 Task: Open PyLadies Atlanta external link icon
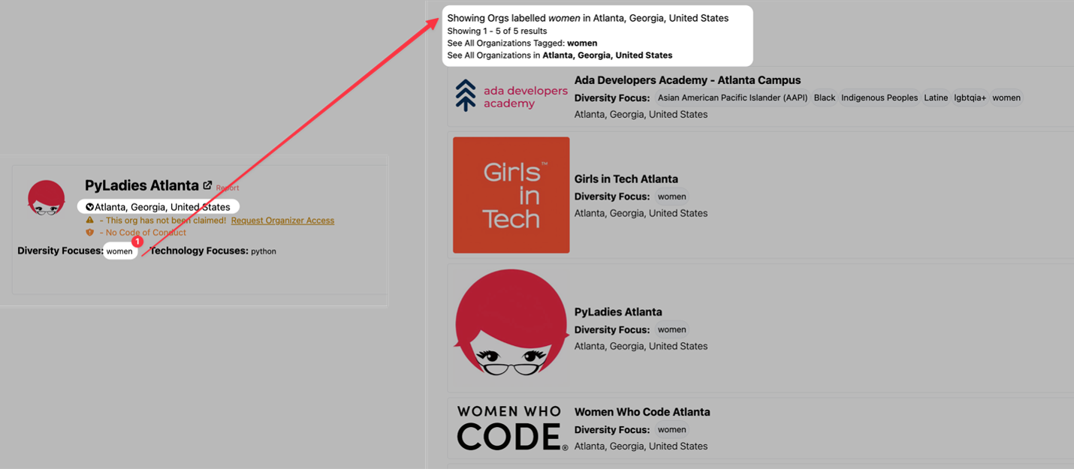207,185
